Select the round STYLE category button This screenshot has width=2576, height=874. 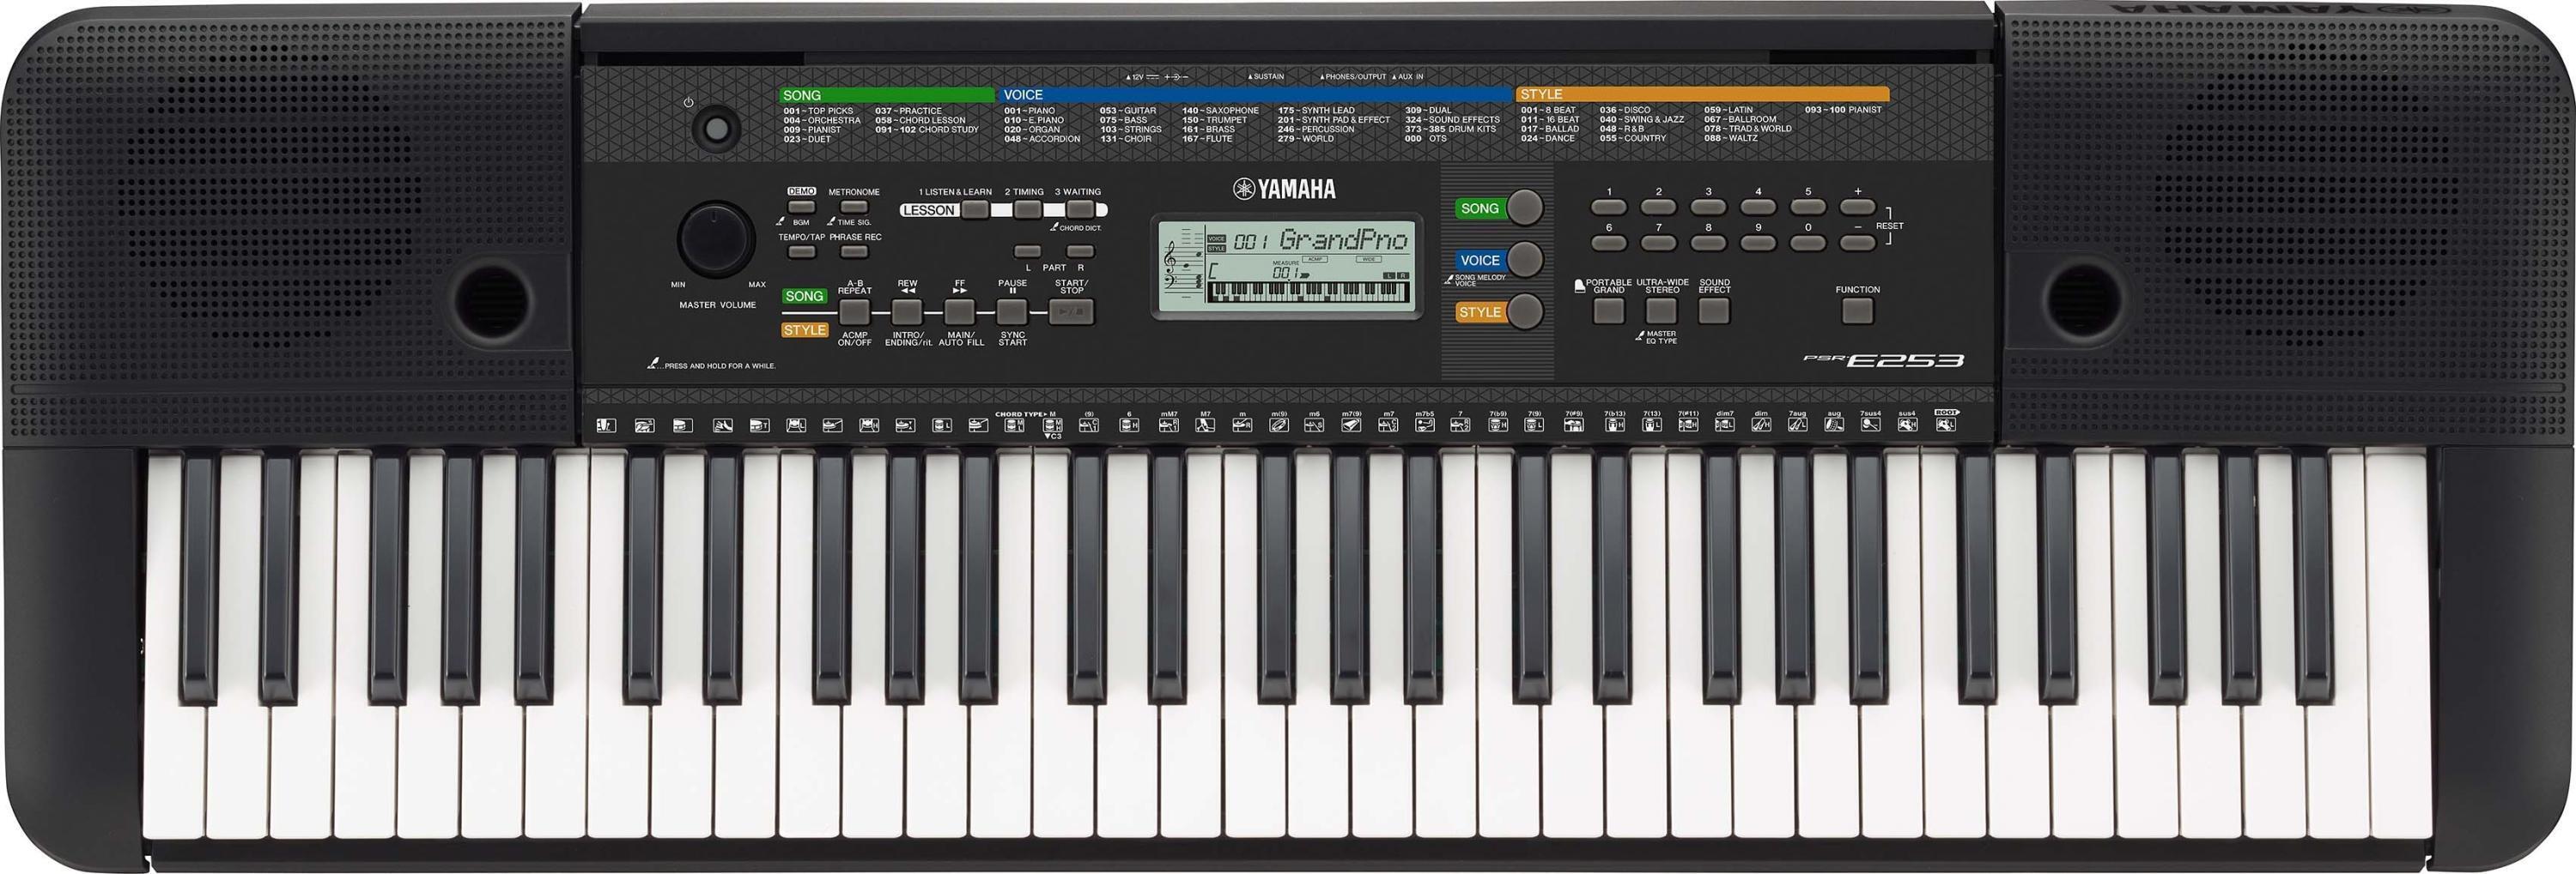pyautogui.click(x=1525, y=311)
